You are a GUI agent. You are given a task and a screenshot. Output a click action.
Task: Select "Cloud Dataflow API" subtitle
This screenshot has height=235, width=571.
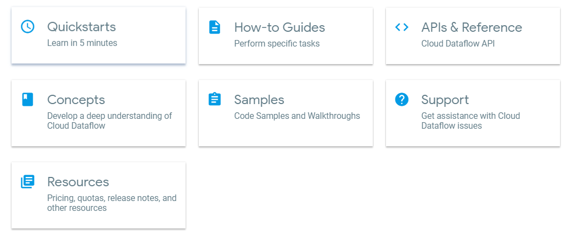pyautogui.click(x=458, y=43)
